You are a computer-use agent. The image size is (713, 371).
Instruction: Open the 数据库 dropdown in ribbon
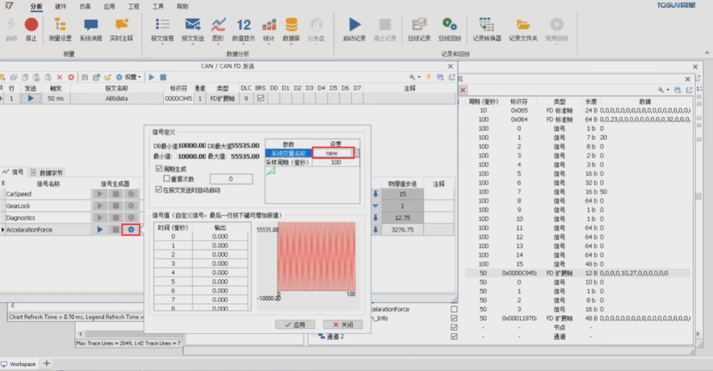click(291, 38)
